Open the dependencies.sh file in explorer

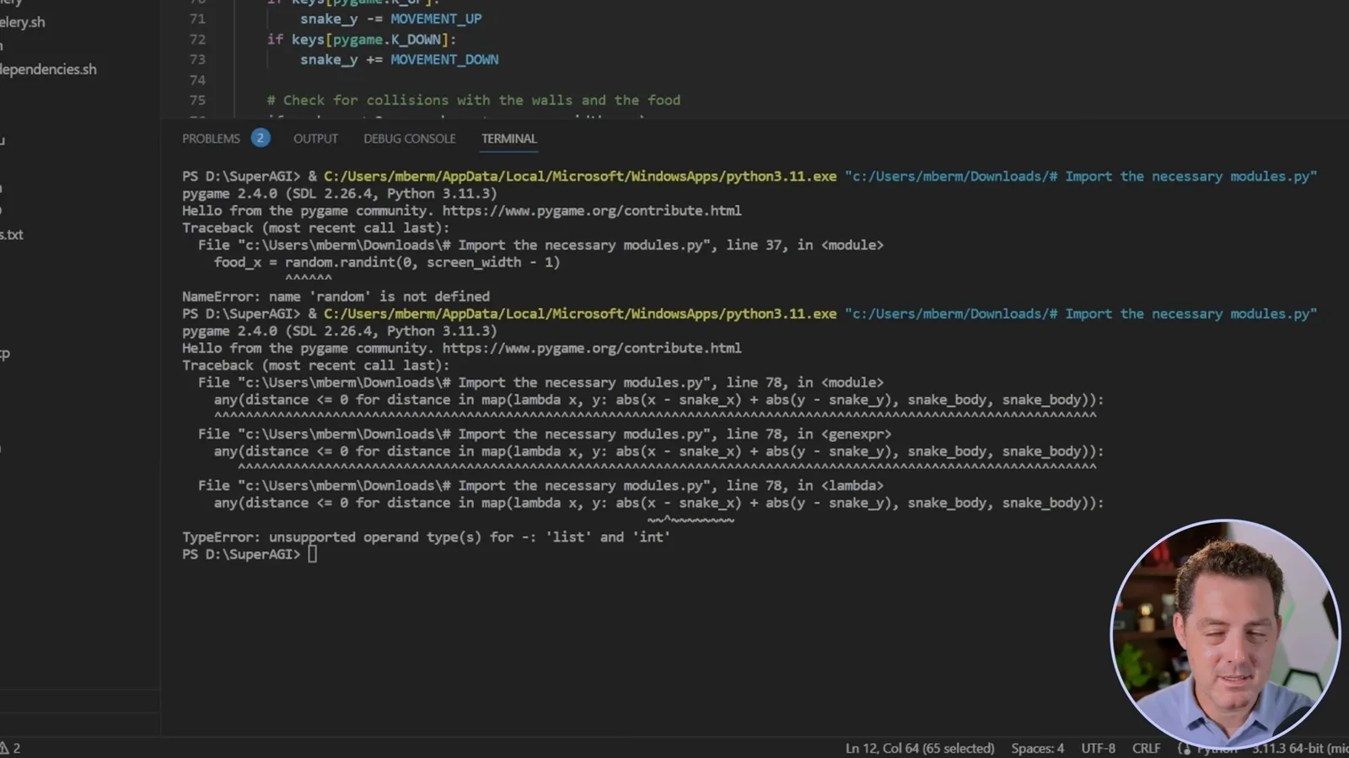coord(48,69)
